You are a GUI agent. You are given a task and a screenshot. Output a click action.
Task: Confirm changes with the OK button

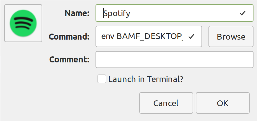(x=223, y=103)
